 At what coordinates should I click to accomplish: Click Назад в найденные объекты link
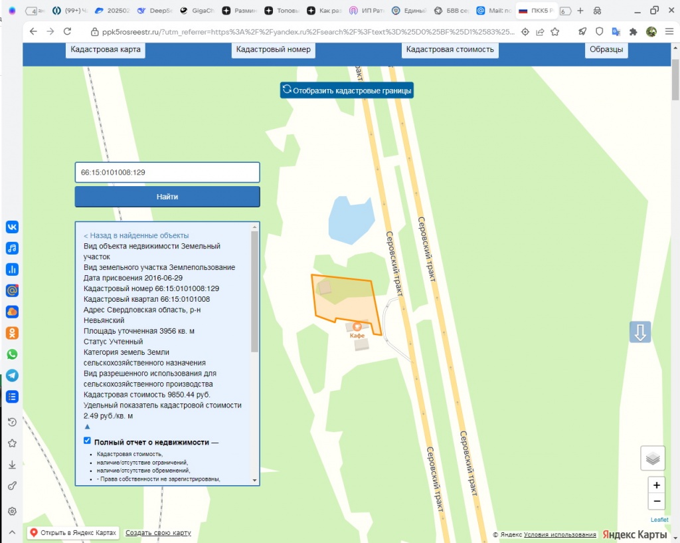point(136,235)
